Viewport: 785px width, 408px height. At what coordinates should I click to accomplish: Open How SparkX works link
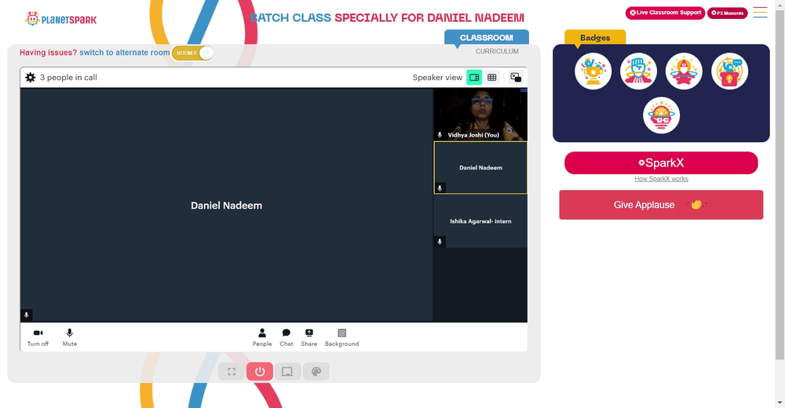coord(661,179)
